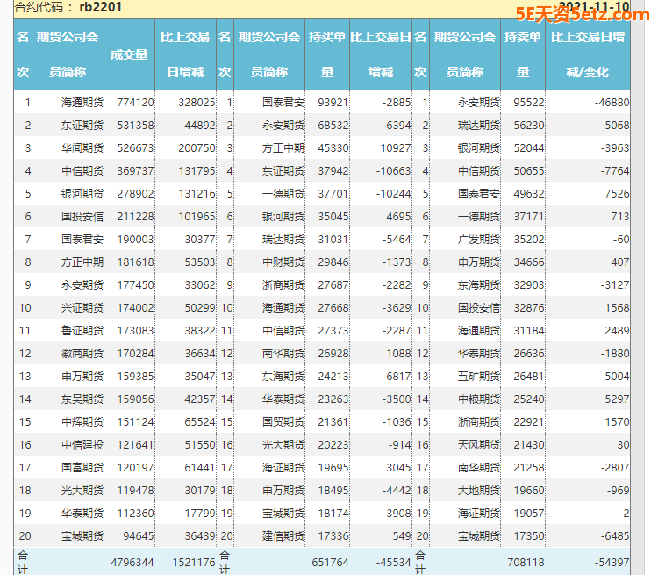This screenshot has height=575, width=651.
Task: Click volume value 177450
Action: click(x=135, y=285)
